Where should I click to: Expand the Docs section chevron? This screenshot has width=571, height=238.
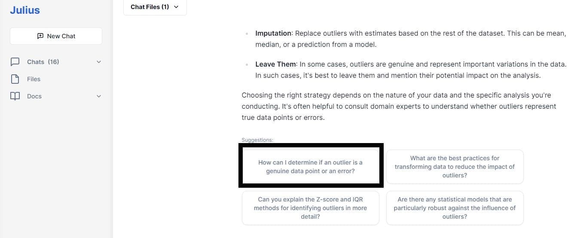pos(99,96)
